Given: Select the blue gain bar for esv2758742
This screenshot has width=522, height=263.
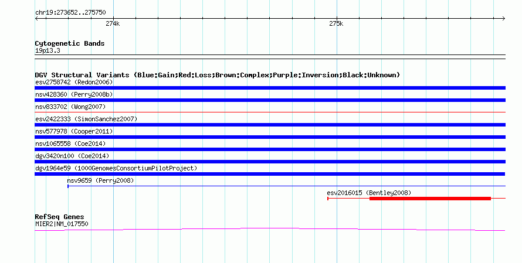Looking at the screenshot, I should click(270, 88).
